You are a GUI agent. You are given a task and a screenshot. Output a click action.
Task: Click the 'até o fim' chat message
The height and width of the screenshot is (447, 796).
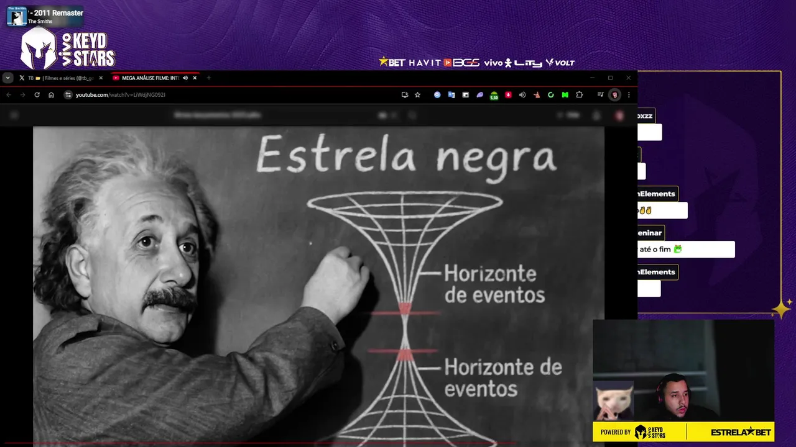pyautogui.click(x=686, y=250)
